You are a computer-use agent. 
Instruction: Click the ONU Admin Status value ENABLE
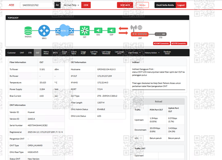pos(101,109)
